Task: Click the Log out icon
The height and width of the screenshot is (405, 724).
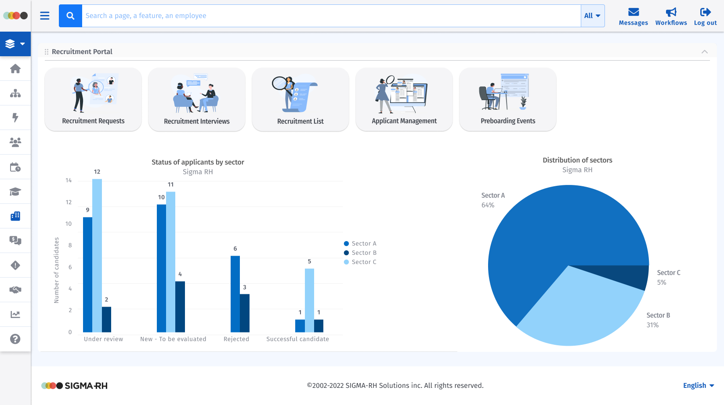Action: [x=705, y=12]
